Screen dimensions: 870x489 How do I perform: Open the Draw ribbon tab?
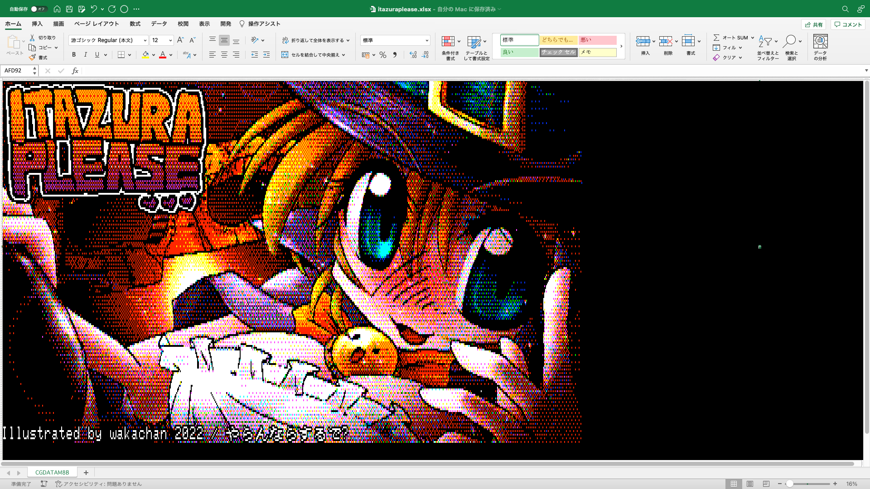click(x=58, y=24)
